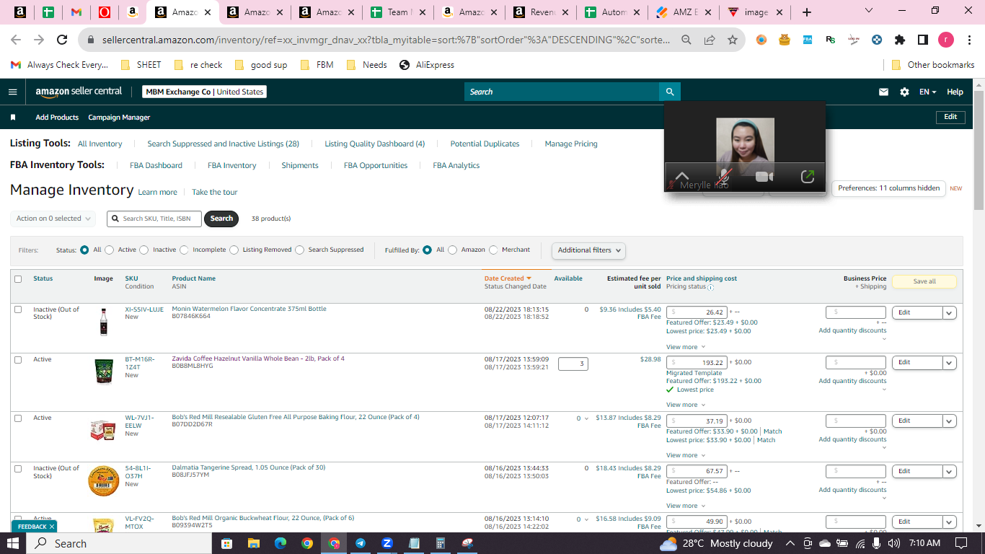The image size is (985, 554).
Task: Open Calculator from the taskbar
Action: (x=440, y=543)
